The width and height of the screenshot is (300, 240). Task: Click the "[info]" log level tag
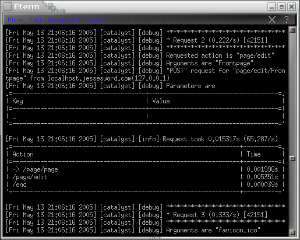tap(149, 139)
